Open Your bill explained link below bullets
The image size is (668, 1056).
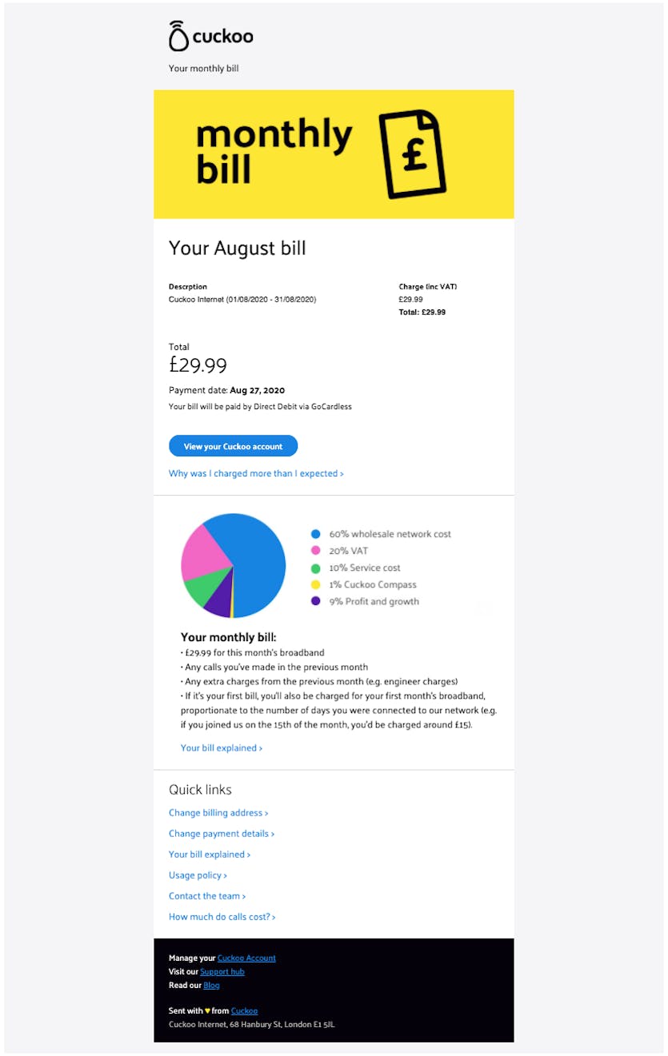[222, 748]
